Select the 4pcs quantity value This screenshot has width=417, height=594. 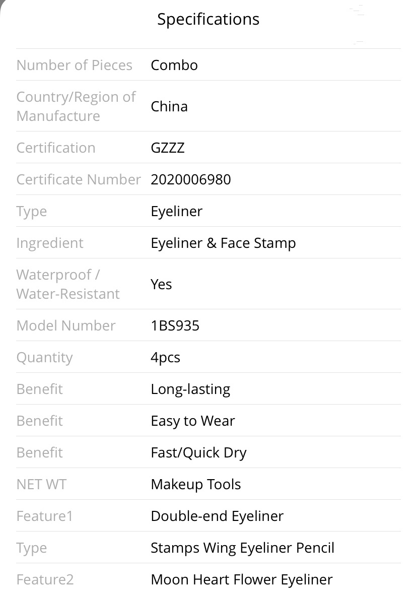[165, 358]
